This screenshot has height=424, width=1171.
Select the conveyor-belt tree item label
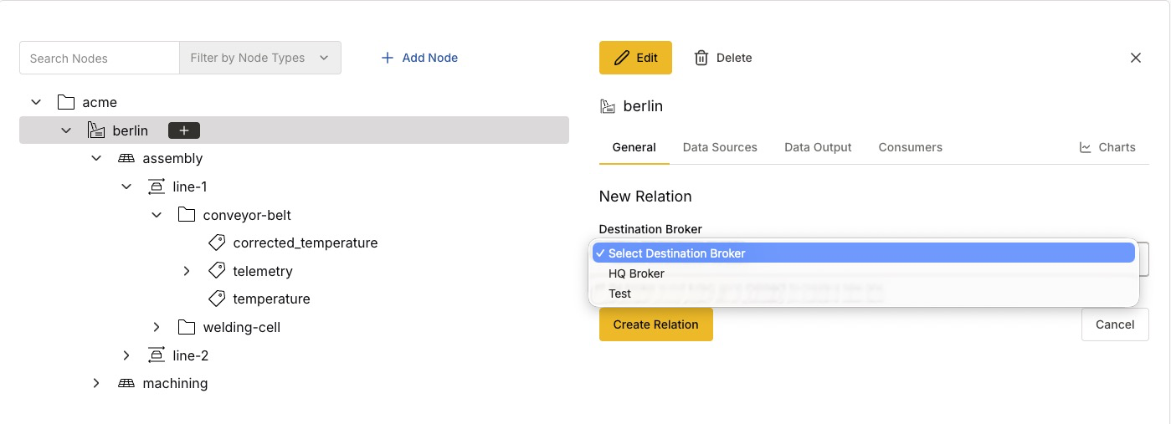click(247, 215)
